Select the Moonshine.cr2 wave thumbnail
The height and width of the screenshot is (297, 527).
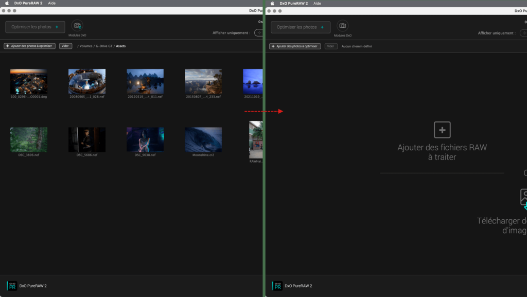[203, 139]
